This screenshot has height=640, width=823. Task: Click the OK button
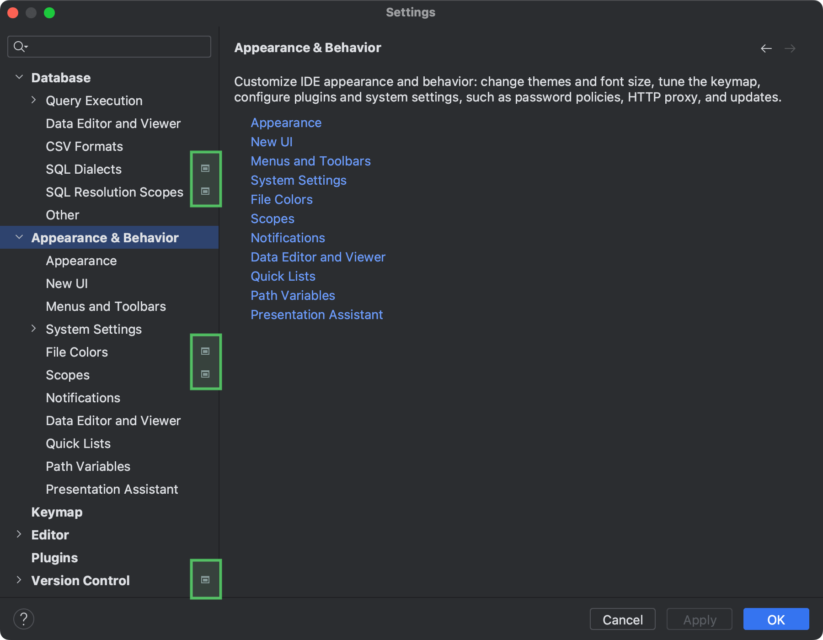click(x=775, y=619)
